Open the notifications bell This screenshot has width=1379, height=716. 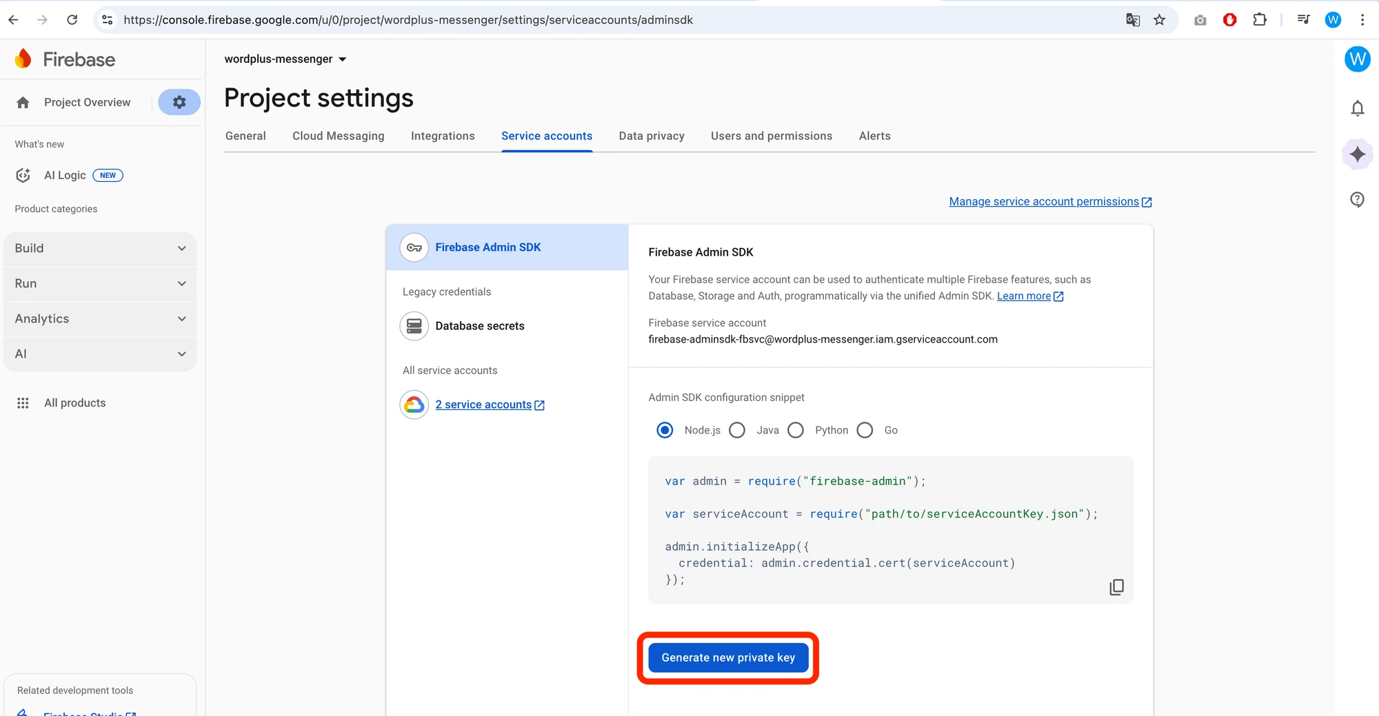[1357, 108]
